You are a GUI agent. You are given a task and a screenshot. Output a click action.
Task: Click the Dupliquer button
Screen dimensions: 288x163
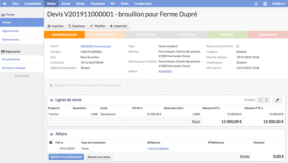tap(77, 26)
